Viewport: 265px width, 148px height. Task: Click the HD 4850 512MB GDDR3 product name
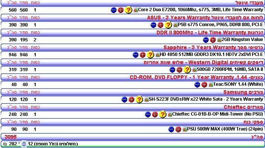[x=211, y=54]
